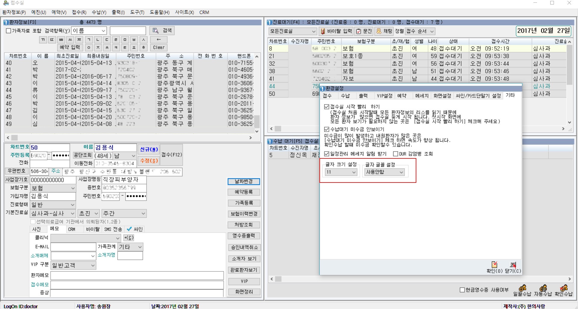Viewport: 578px width, 309px height.
Task: Click the 자동수납 auto payment icon
Action: pos(543,289)
